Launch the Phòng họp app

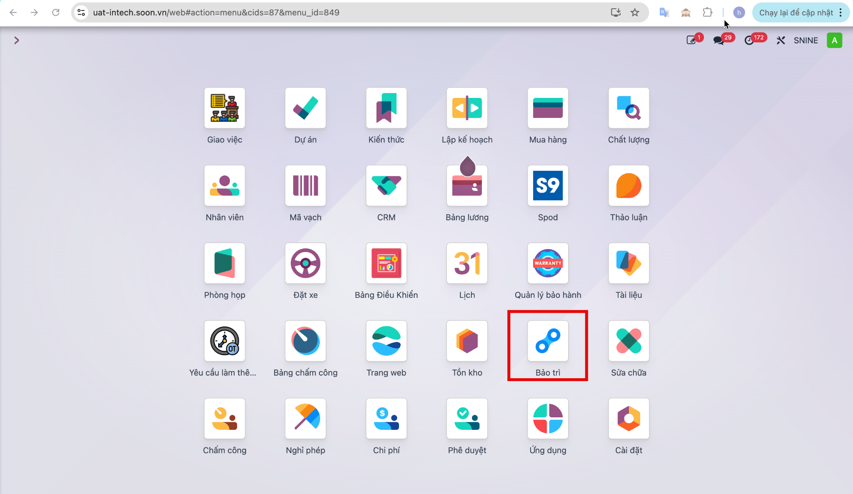coord(224,263)
